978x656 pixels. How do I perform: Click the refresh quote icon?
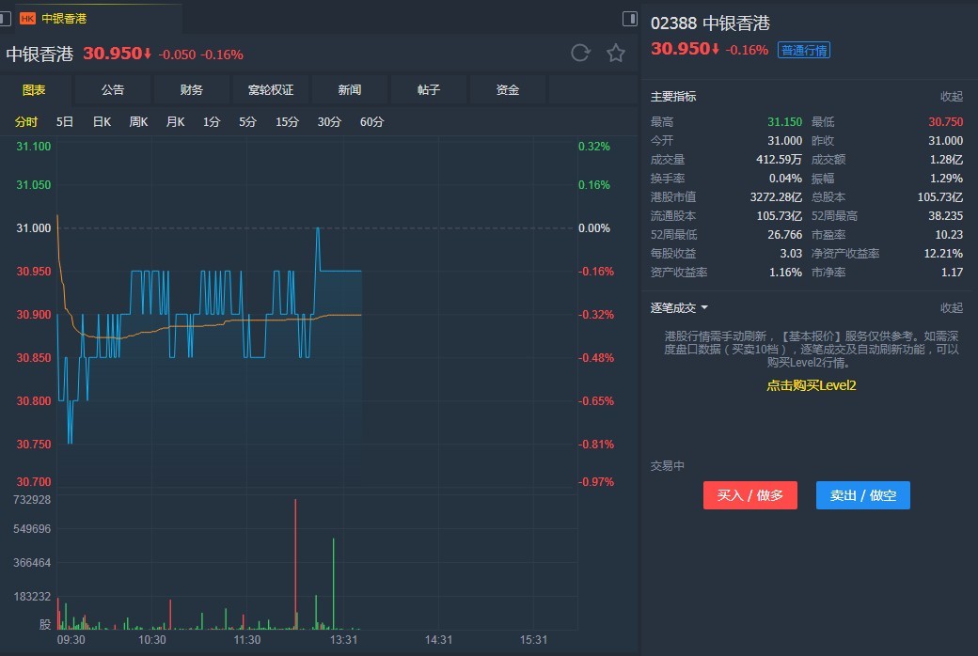tap(580, 53)
